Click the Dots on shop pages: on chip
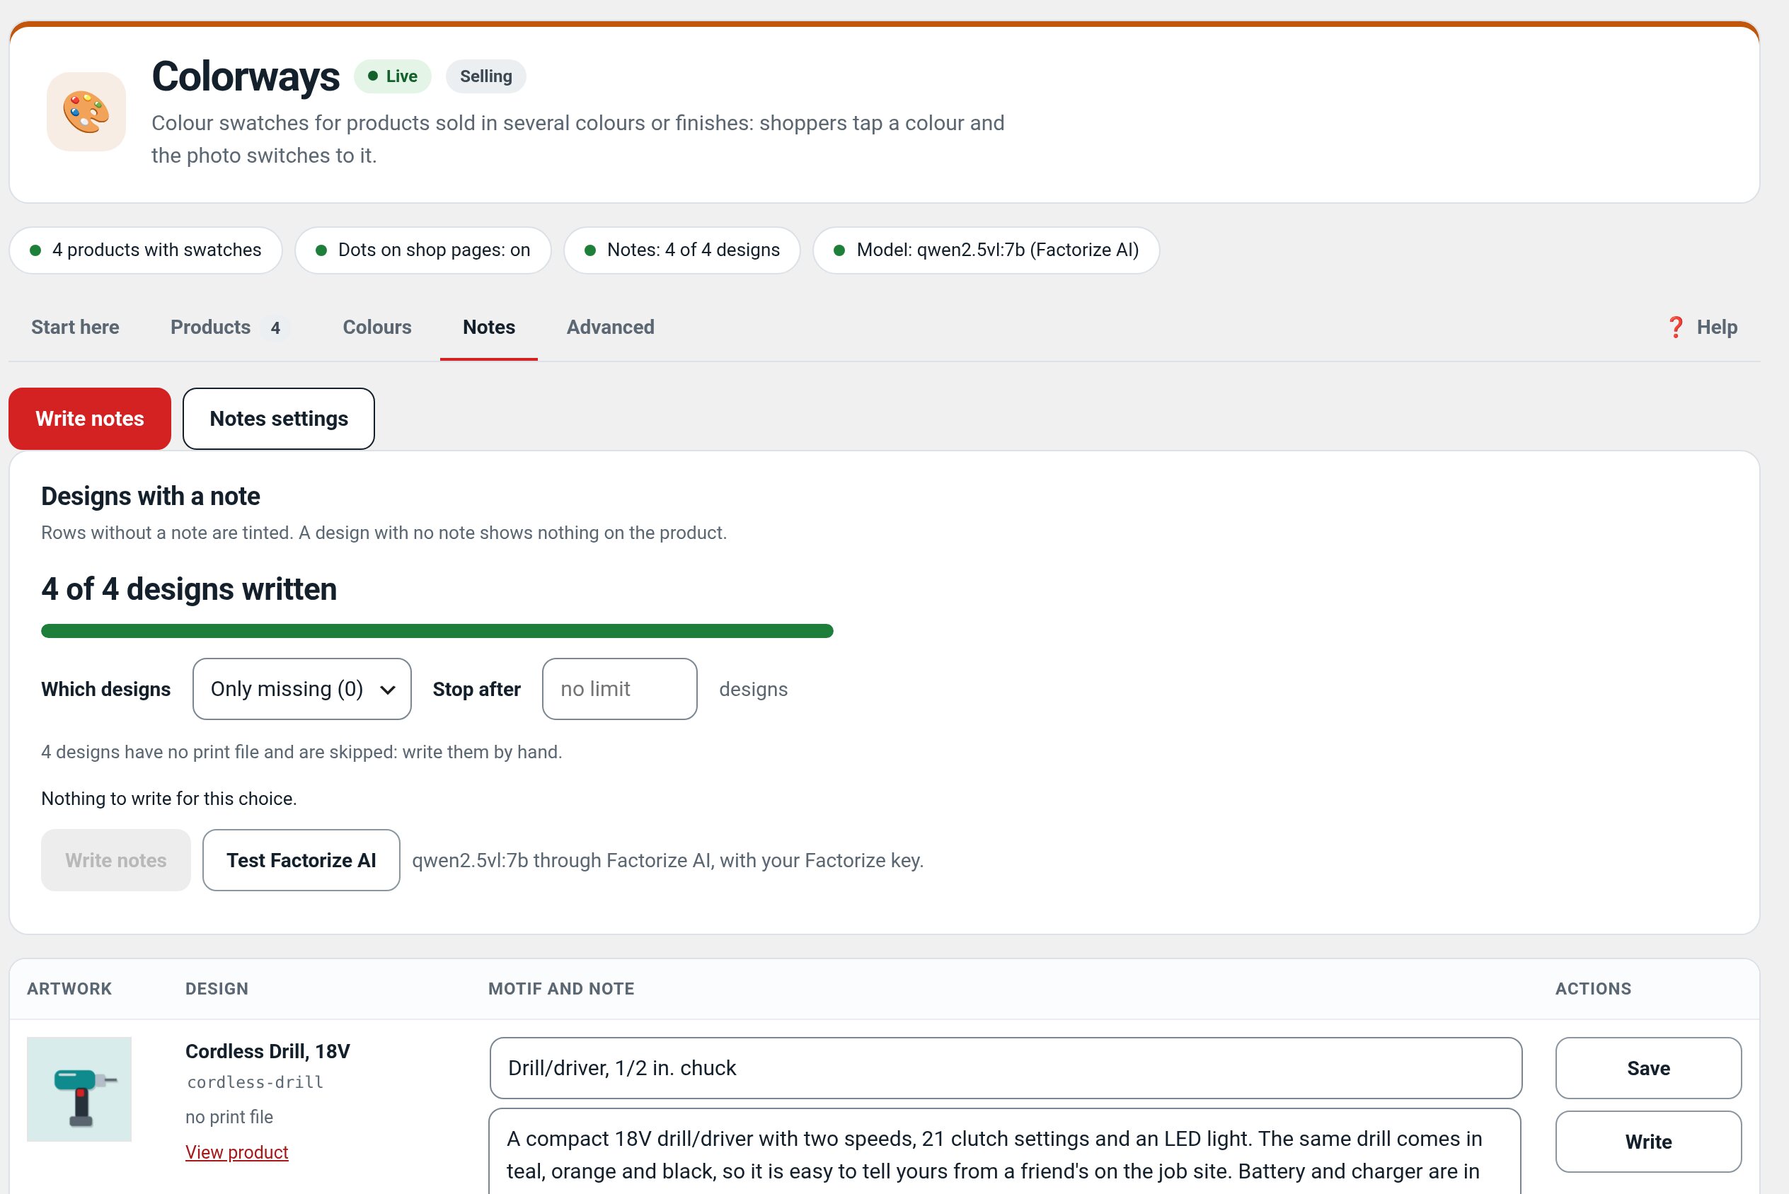 [422, 250]
